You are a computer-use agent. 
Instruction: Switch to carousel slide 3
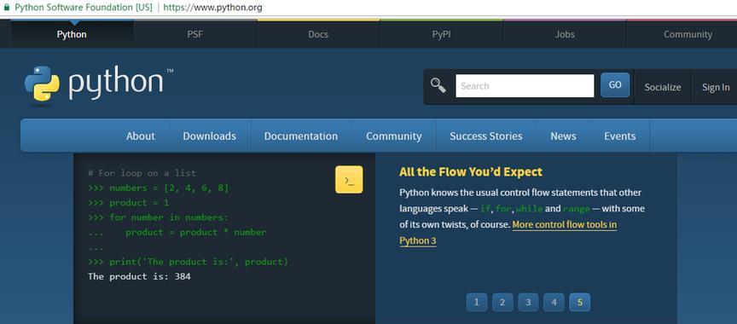pos(528,303)
